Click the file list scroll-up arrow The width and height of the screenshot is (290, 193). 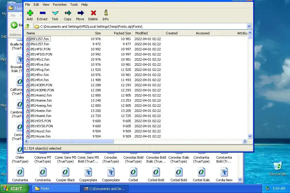tap(250, 33)
